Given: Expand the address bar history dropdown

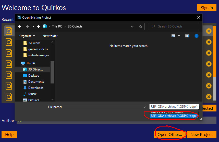Looking at the screenshot, I should point(132,26).
